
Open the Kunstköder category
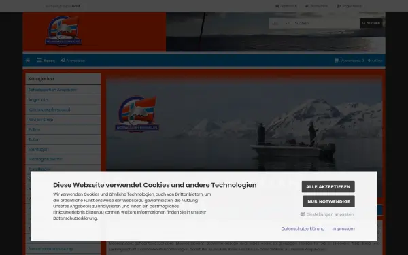tap(63, 168)
